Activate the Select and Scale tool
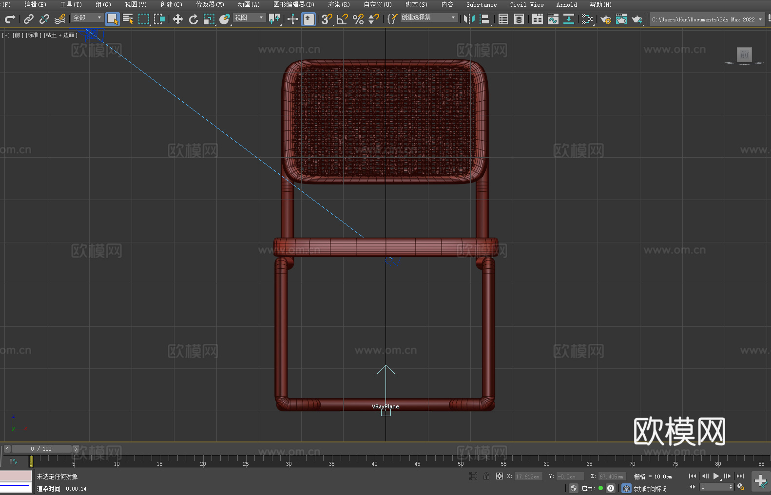Image resolution: width=771 pixels, height=495 pixels. (209, 19)
